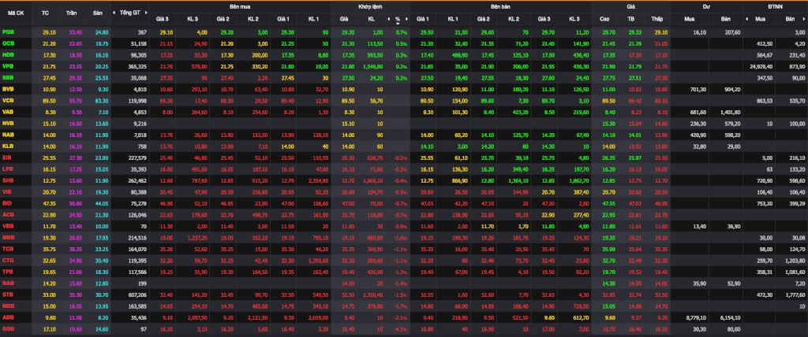Click Thấp low price header
The image size is (808, 337).
point(656,19)
